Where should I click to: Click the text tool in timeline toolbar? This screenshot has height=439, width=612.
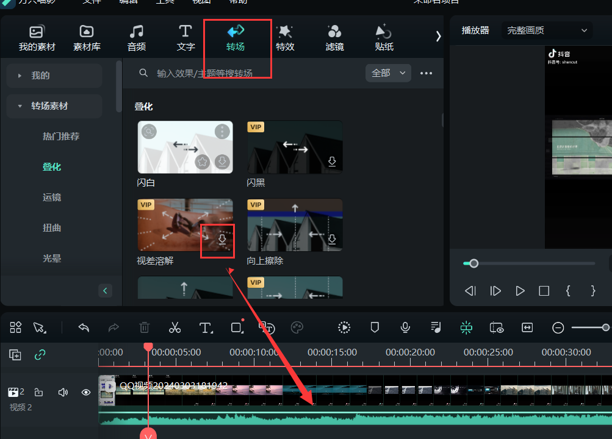pos(206,327)
